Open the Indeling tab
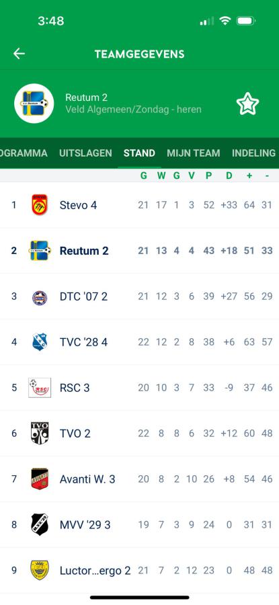Viewport: 279px width, 605px height. pyautogui.click(x=254, y=153)
